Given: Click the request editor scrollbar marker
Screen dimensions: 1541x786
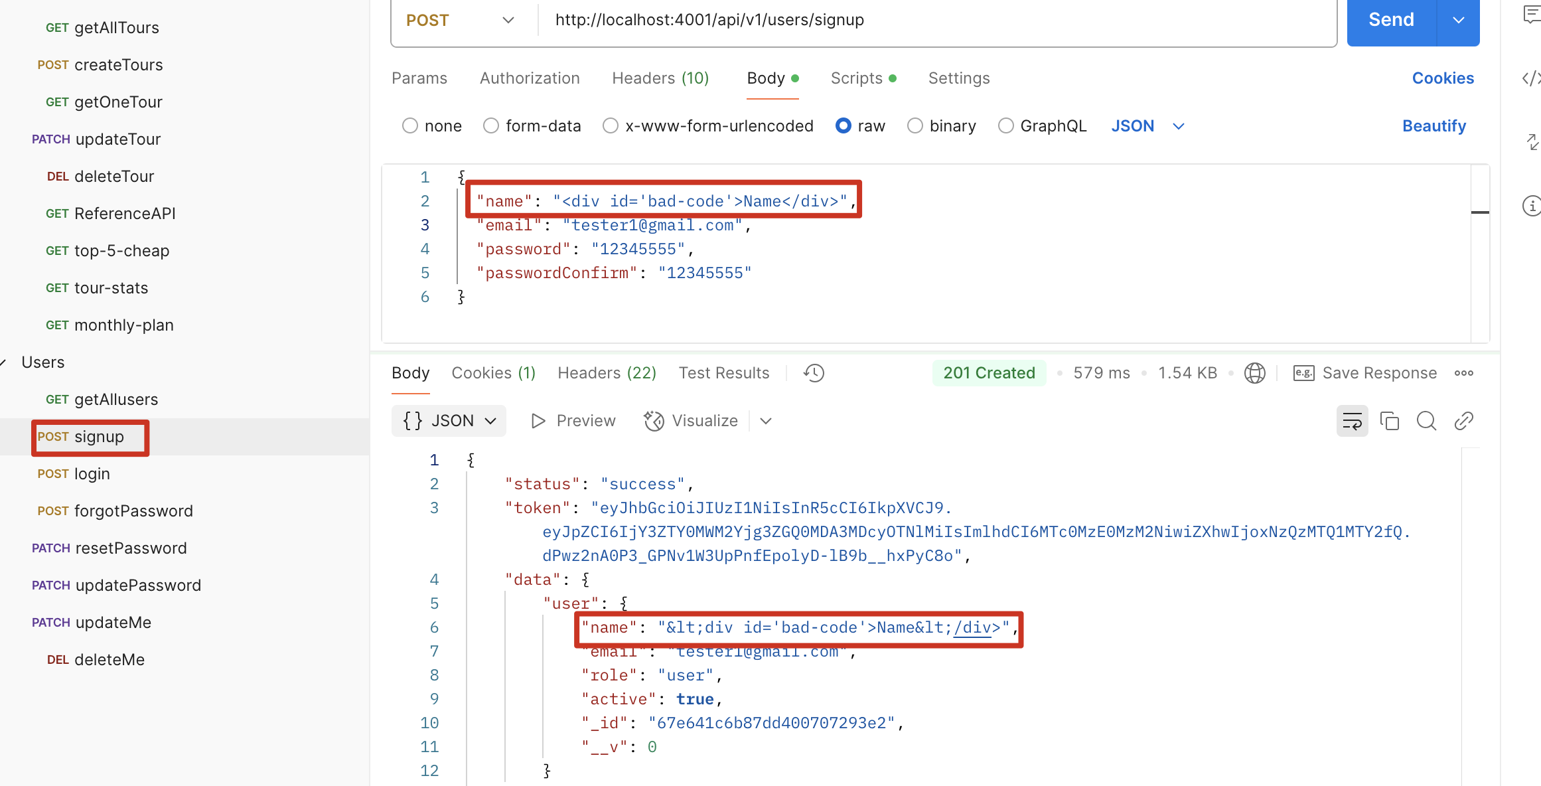Looking at the screenshot, I should [1480, 212].
